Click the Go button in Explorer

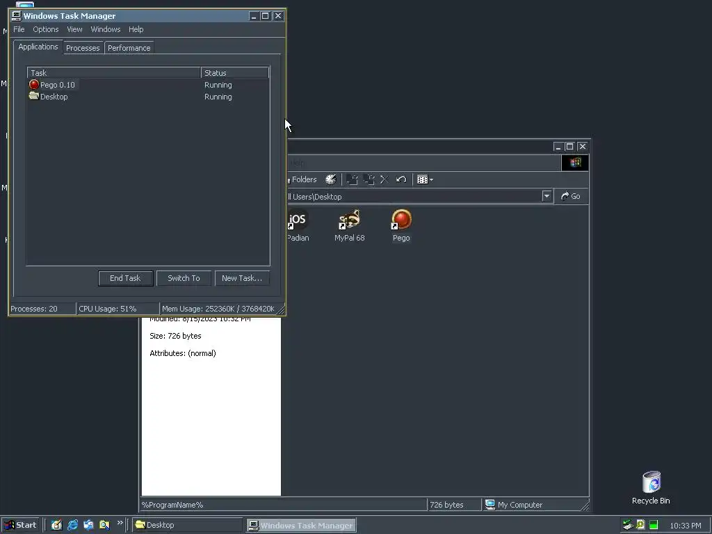571,196
